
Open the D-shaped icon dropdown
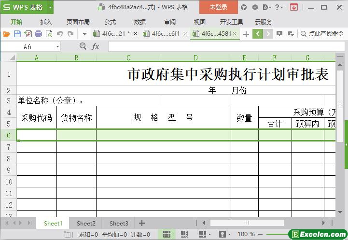266,7
